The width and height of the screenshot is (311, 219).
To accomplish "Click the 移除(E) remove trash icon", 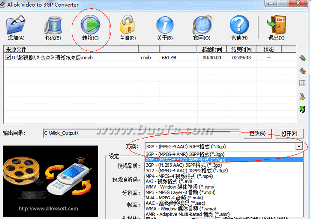I will pyautogui.click(x=53, y=25).
